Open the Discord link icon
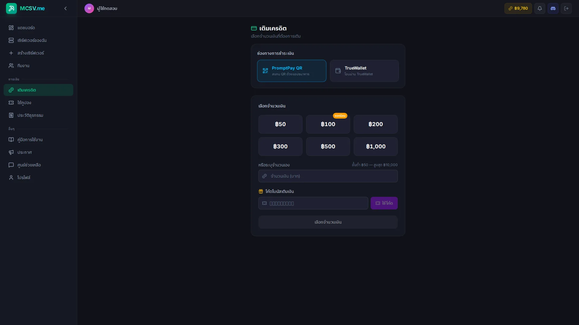This screenshot has height=325, width=579. tap(553, 8)
